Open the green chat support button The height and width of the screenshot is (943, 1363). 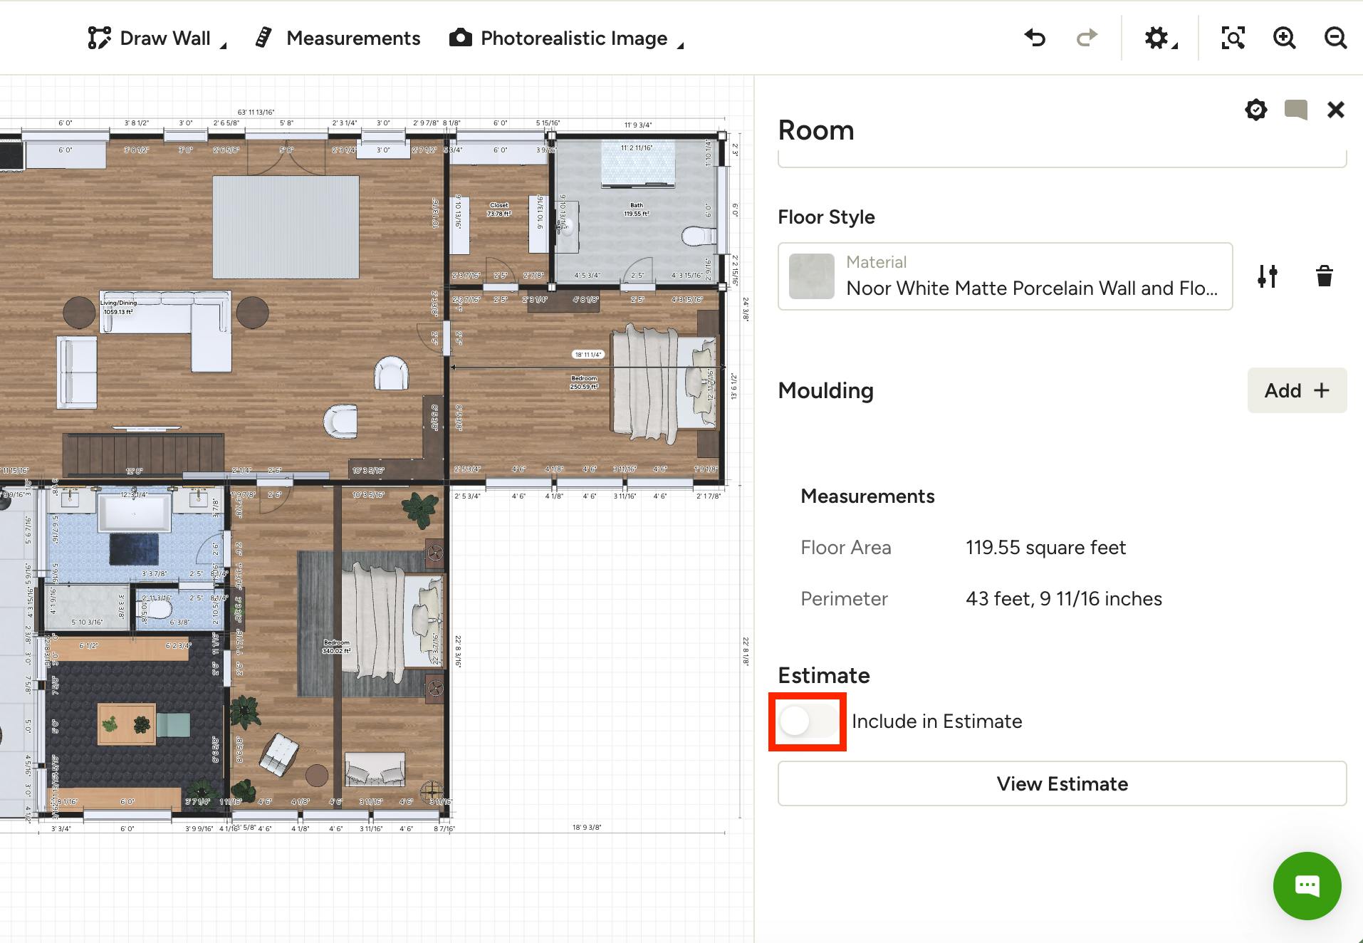pyautogui.click(x=1307, y=886)
